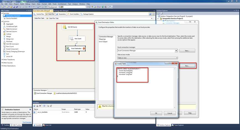Image resolution: width=240 pixels, height=130 pixels.
Task: Select the Multicast transform
Action: (x=9, y=41)
